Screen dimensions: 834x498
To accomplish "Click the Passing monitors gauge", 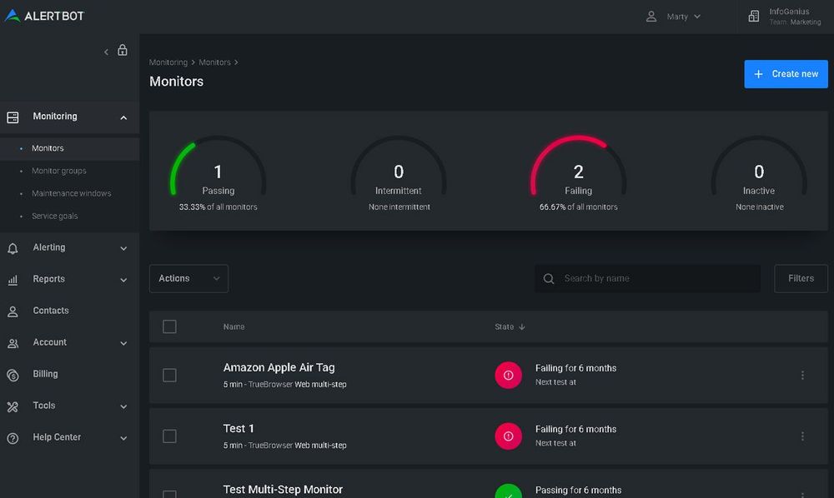I will click(x=218, y=173).
